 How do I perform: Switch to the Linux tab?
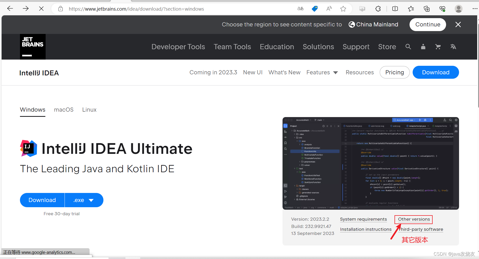[x=89, y=110]
